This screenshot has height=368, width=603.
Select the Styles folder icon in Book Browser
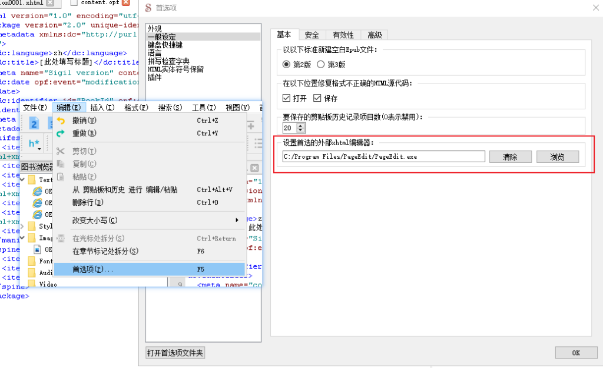coord(32,226)
